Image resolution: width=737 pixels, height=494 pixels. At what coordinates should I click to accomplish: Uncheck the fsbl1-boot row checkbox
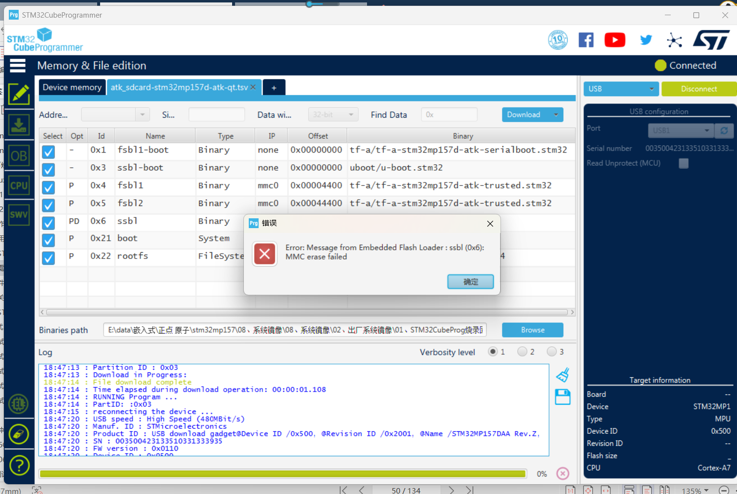[48, 152]
